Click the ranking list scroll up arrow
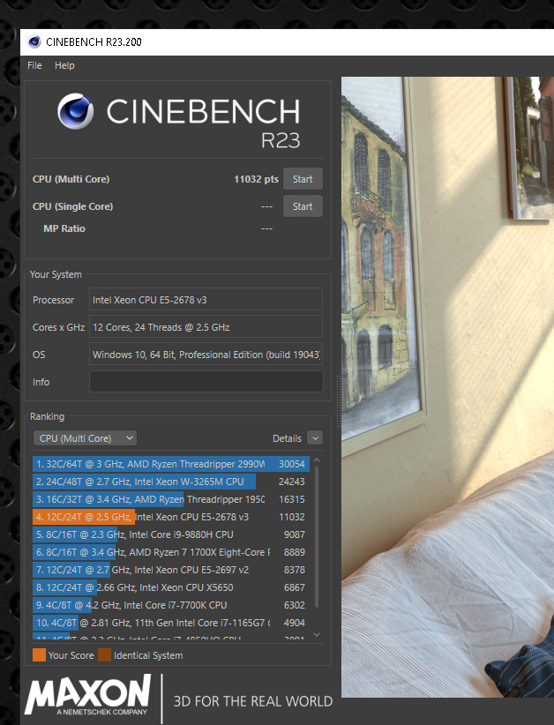 coord(317,460)
